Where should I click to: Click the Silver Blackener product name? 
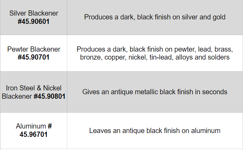[x=34, y=13]
